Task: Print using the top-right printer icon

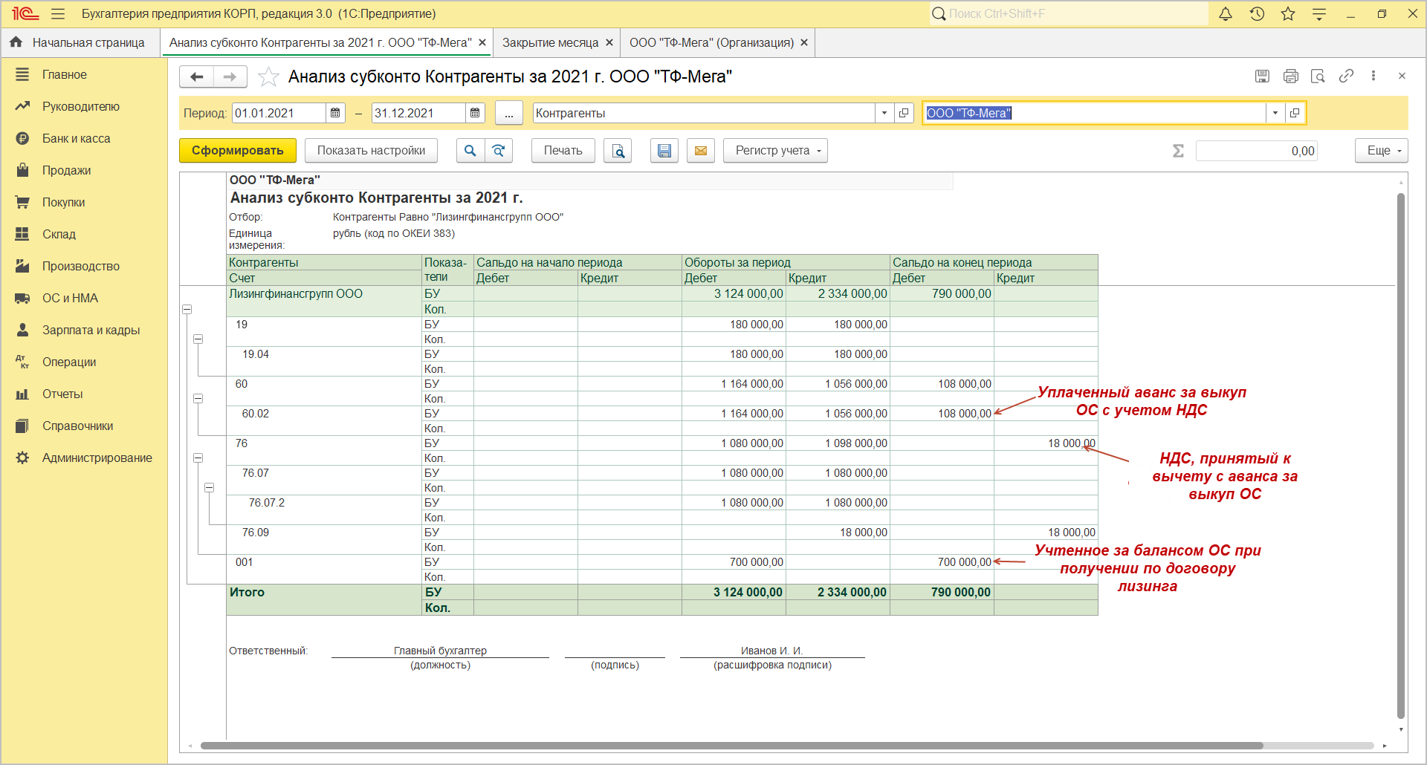Action: tap(1290, 76)
